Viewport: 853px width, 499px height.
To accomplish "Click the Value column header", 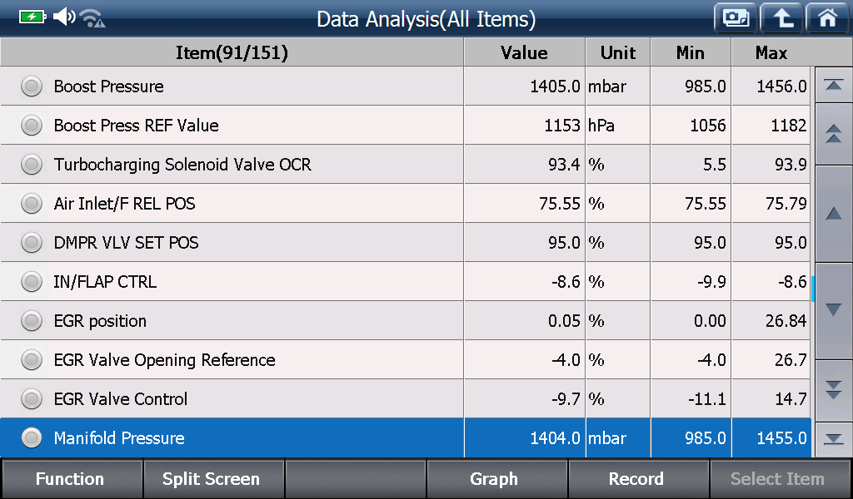I will point(525,52).
